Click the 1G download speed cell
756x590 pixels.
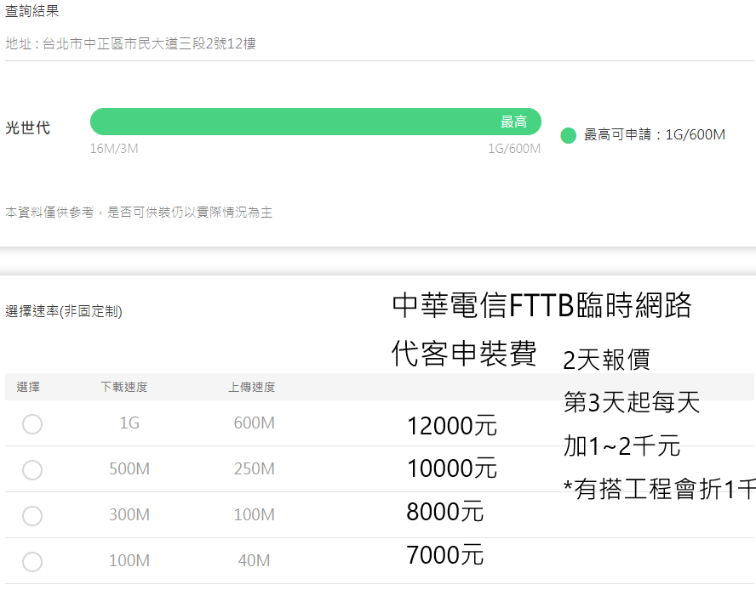pyautogui.click(x=129, y=423)
